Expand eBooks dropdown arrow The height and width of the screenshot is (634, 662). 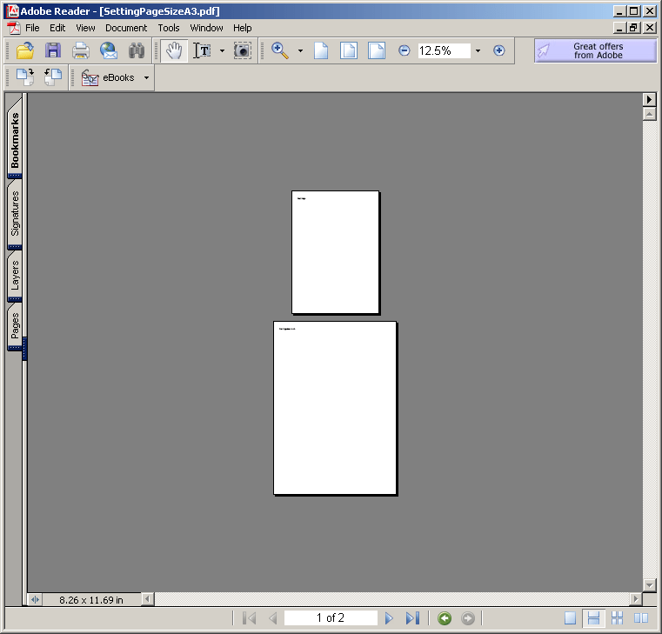(x=146, y=77)
